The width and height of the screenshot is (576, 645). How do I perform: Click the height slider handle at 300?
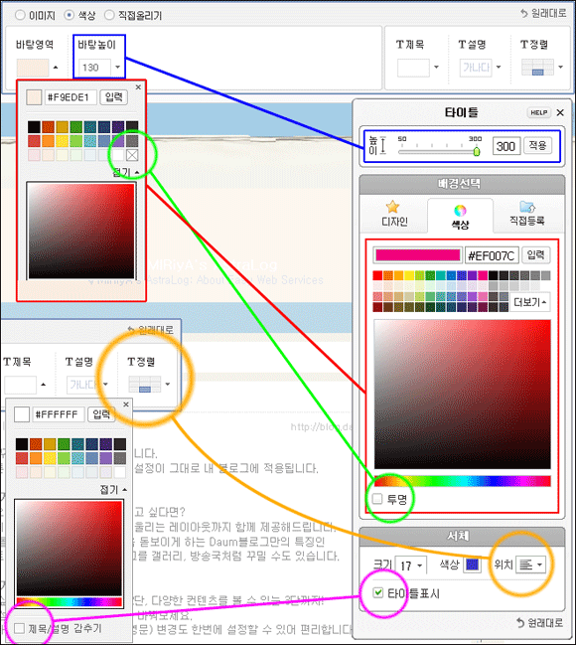[x=477, y=151]
